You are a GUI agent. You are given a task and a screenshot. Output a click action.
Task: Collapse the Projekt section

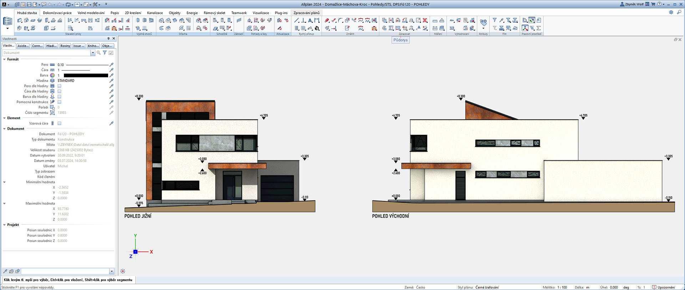pos(4,225)
